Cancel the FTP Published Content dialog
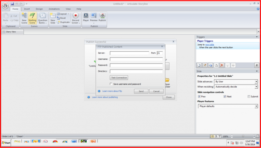 click(156, 91)
